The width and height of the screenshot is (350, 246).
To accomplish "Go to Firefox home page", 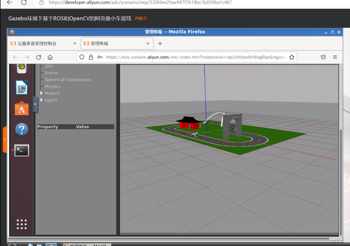I will pos(50,57).
